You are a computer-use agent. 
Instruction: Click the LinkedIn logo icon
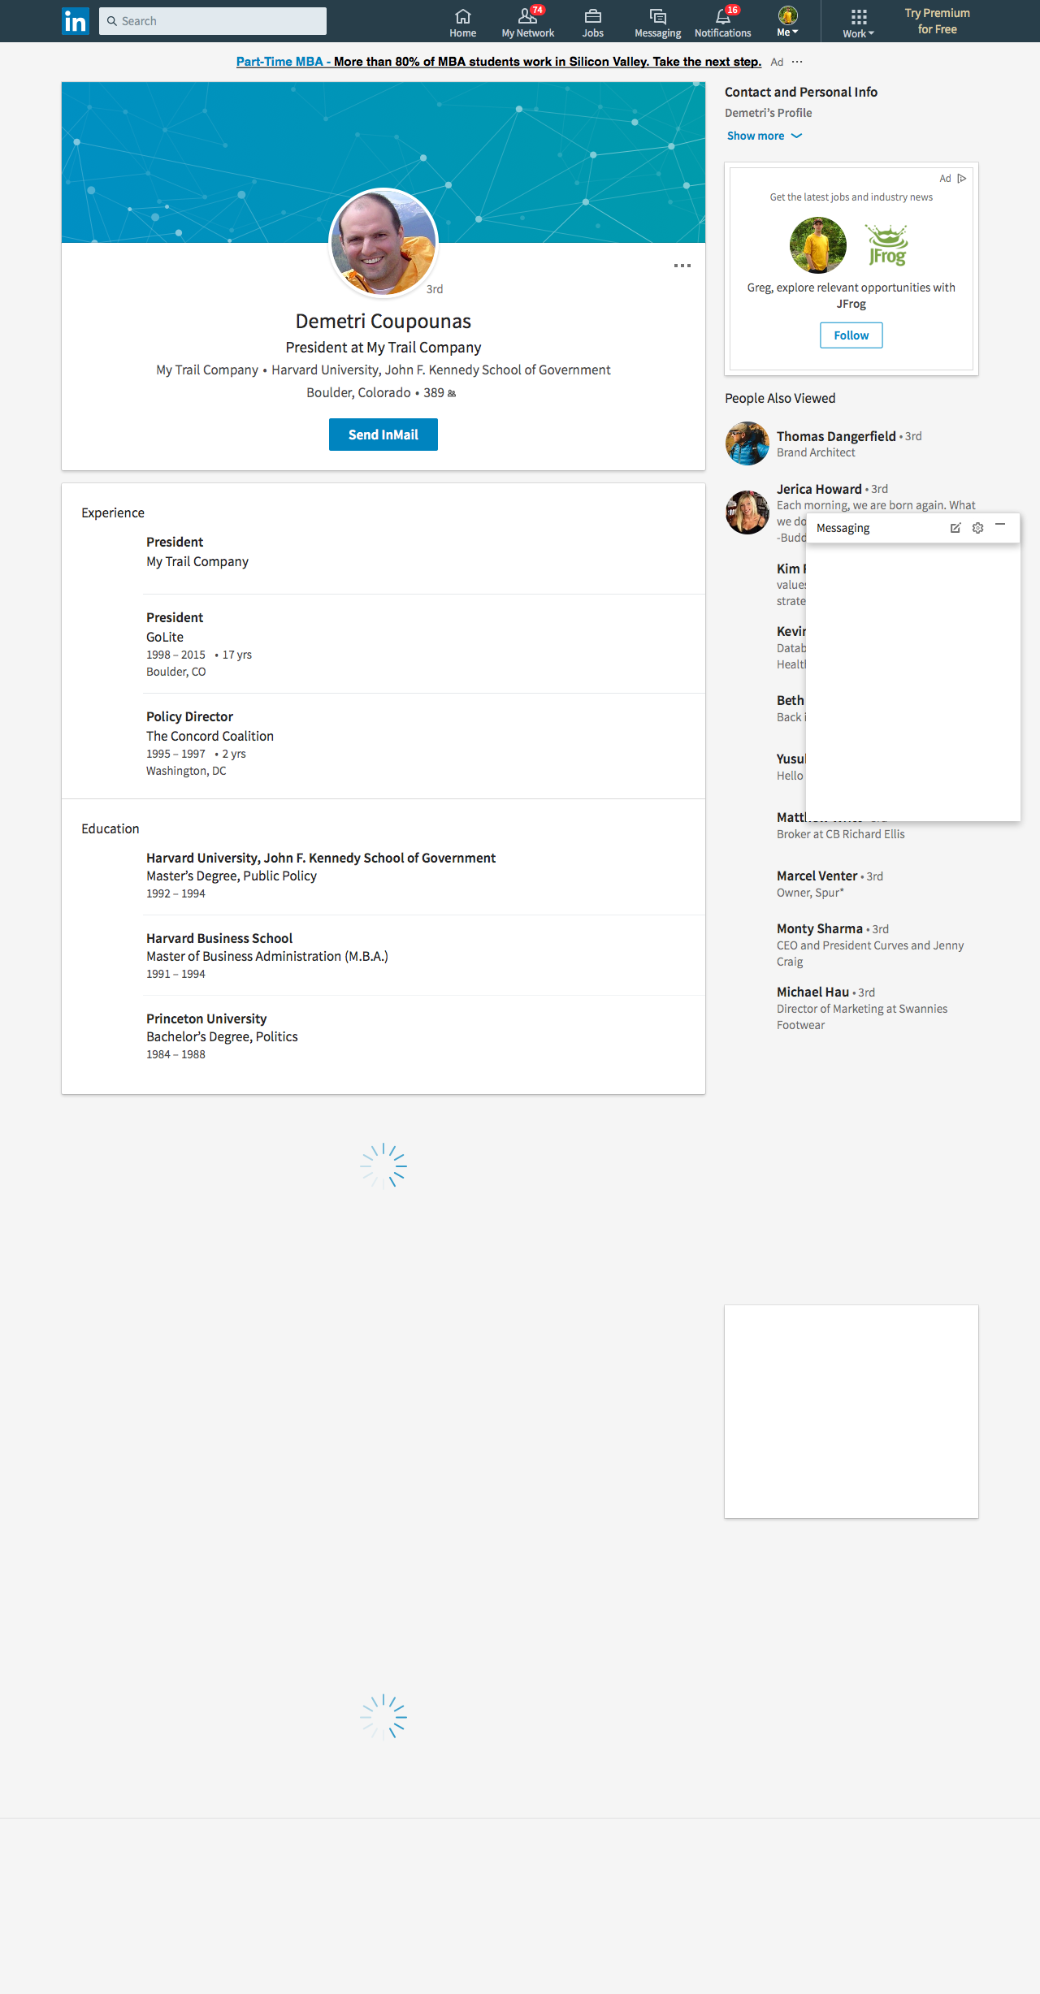[x=76, y=21]
